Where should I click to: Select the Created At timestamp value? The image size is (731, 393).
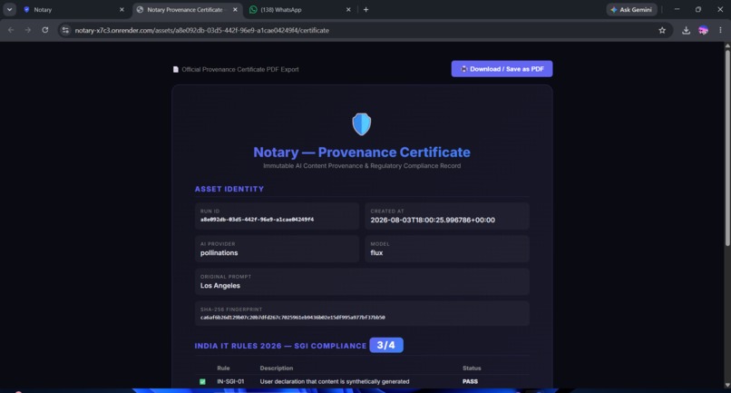click(433, 220)
